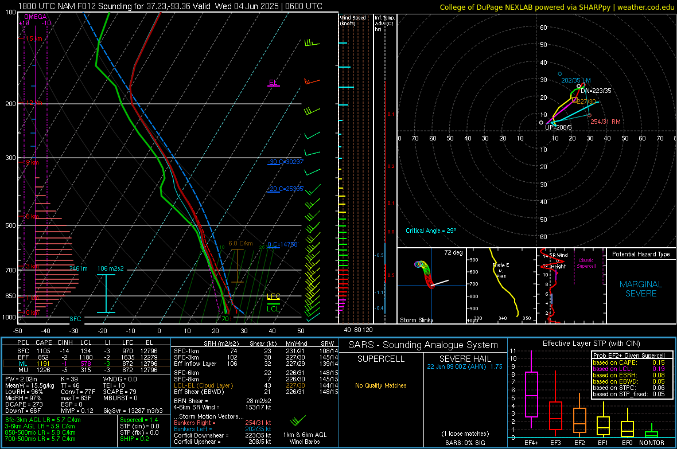This screenshot has width=677, height=449.
Task: Click the Storm Slinky label
Action: coord(416,320)
